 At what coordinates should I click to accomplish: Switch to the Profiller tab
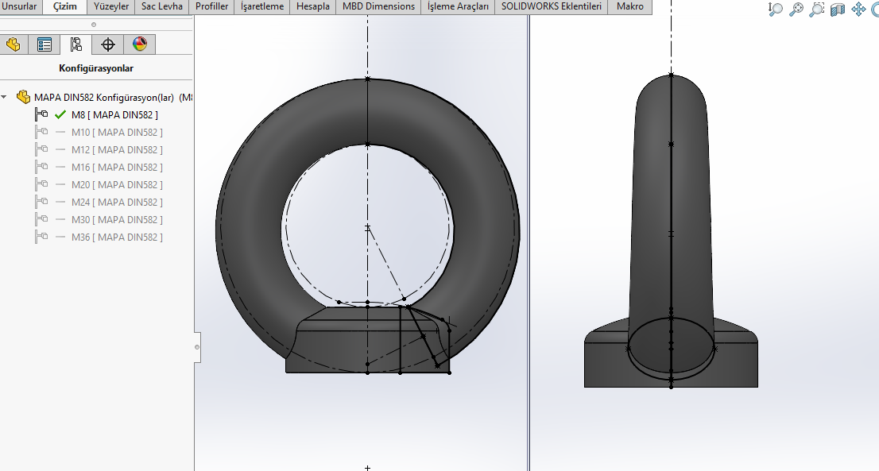[x=212, y=6]
